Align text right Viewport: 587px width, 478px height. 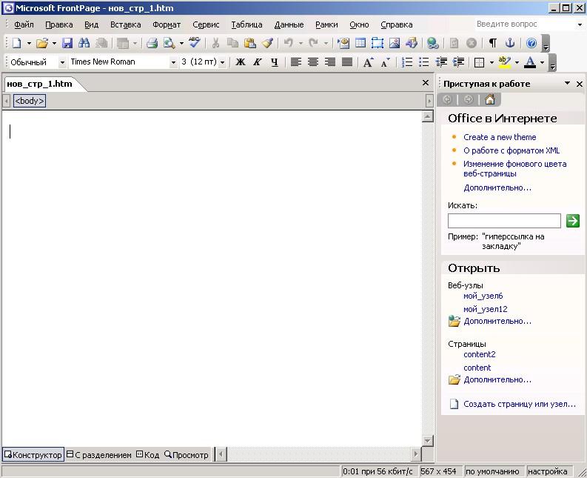(330, 62)
